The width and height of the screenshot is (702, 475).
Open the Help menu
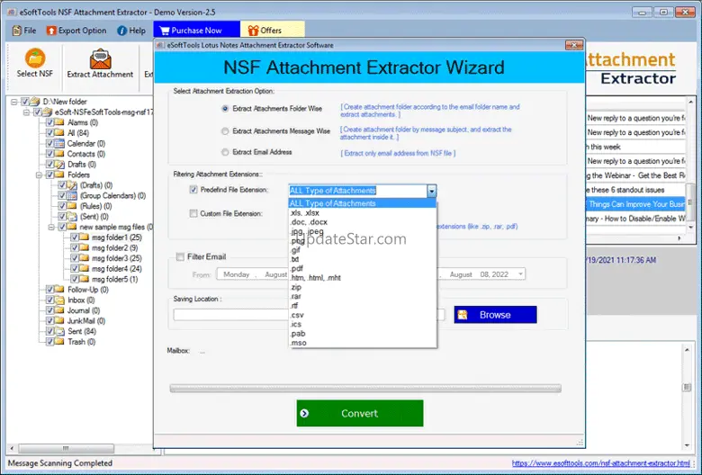tap(131, 31)
